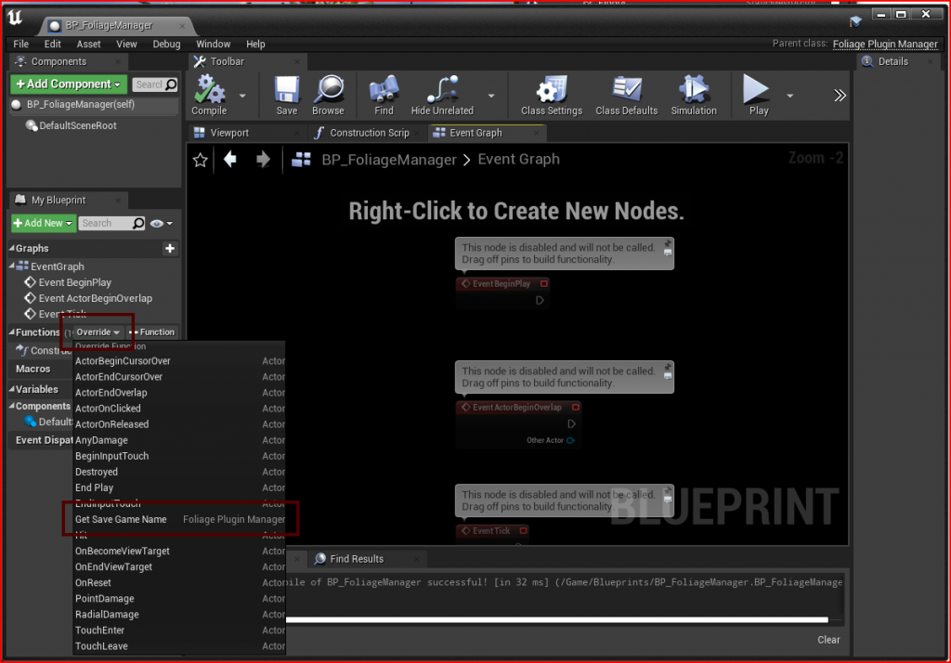This screenshot has width=951, height=663.
Task: Open the source control icon near the title bar
Action: (855, 22)
